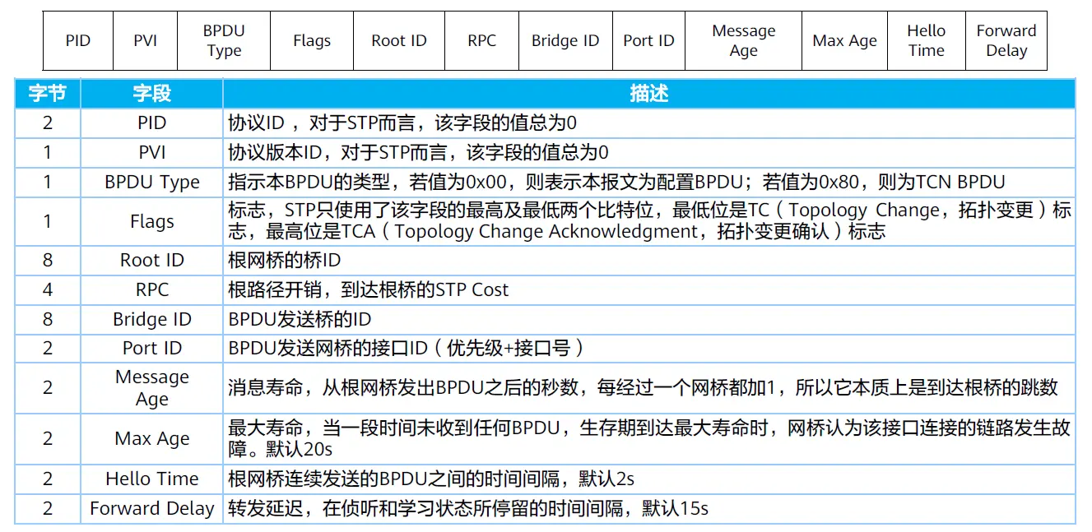This screenshot has width=1092, height=532.
Task: Select the Port ID box in the diagram
Action: click(648, 40)
